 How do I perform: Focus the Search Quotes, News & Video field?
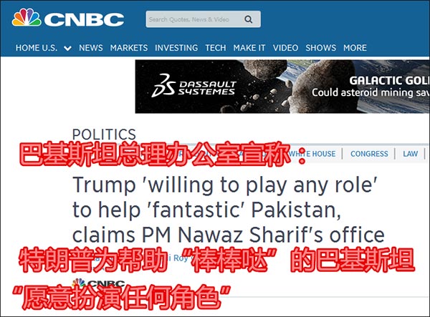(x=204, y=19)
